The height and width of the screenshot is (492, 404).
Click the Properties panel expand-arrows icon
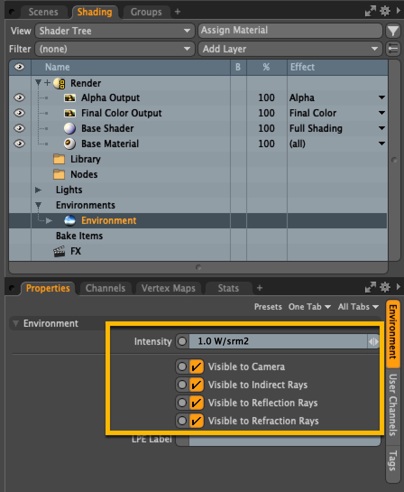pos(370,288)
